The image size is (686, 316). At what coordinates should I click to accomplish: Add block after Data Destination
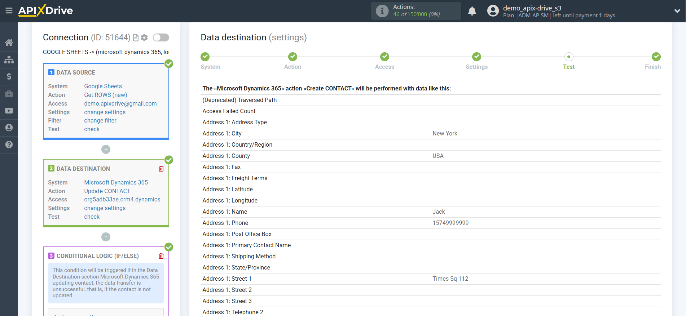(x=106, y=237)
